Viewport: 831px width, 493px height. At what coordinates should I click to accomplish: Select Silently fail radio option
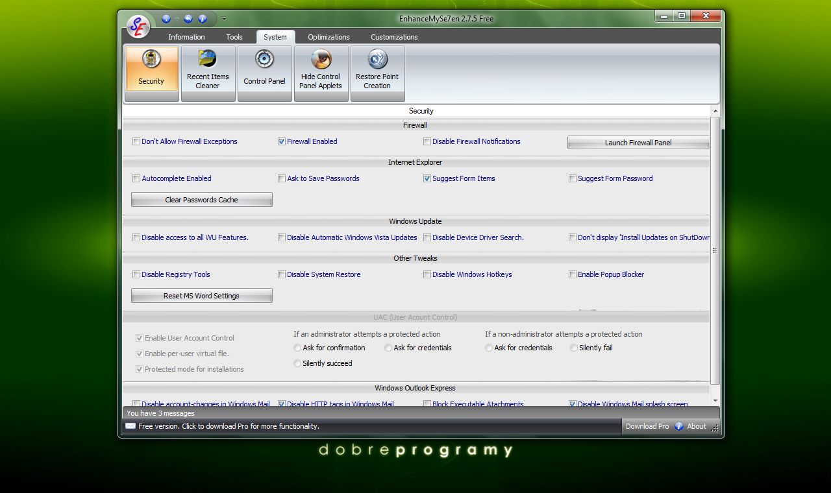point(574,348)
